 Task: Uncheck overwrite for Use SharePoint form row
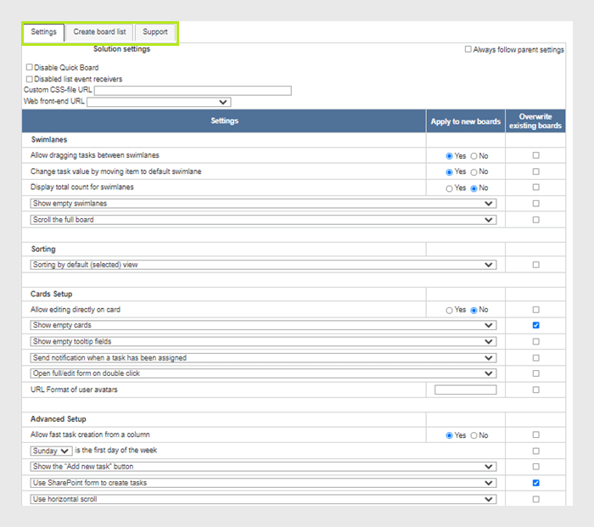pos(536,483)
